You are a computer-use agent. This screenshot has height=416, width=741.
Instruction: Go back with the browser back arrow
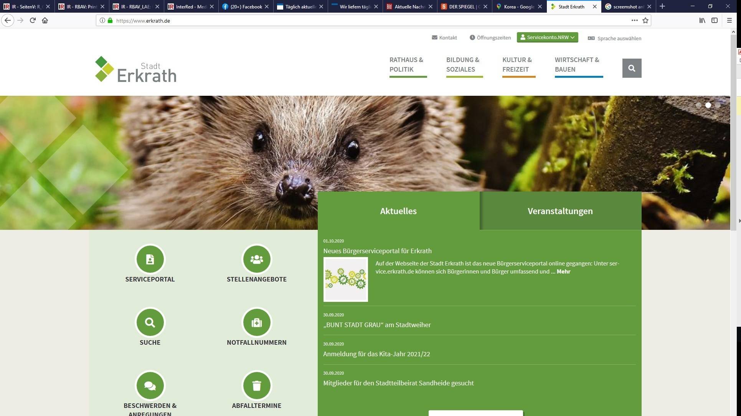8,20
